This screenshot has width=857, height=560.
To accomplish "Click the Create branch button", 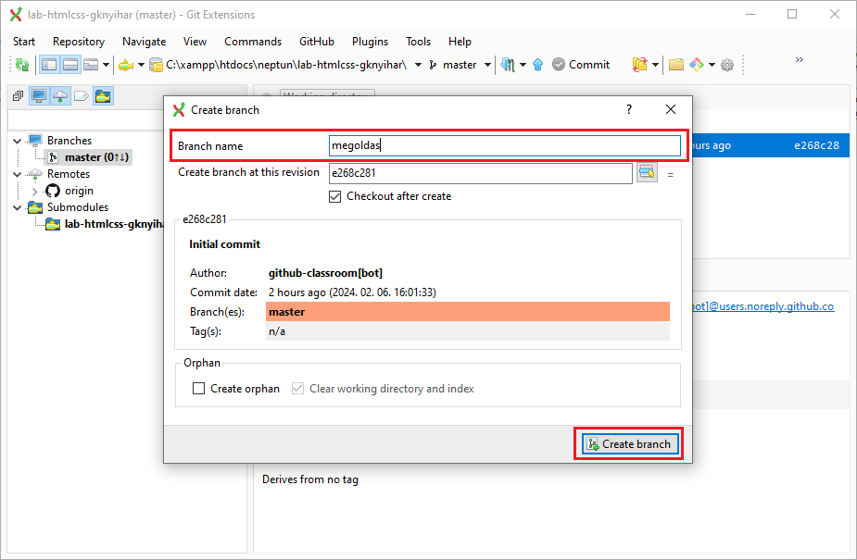I will click(629, 444).
